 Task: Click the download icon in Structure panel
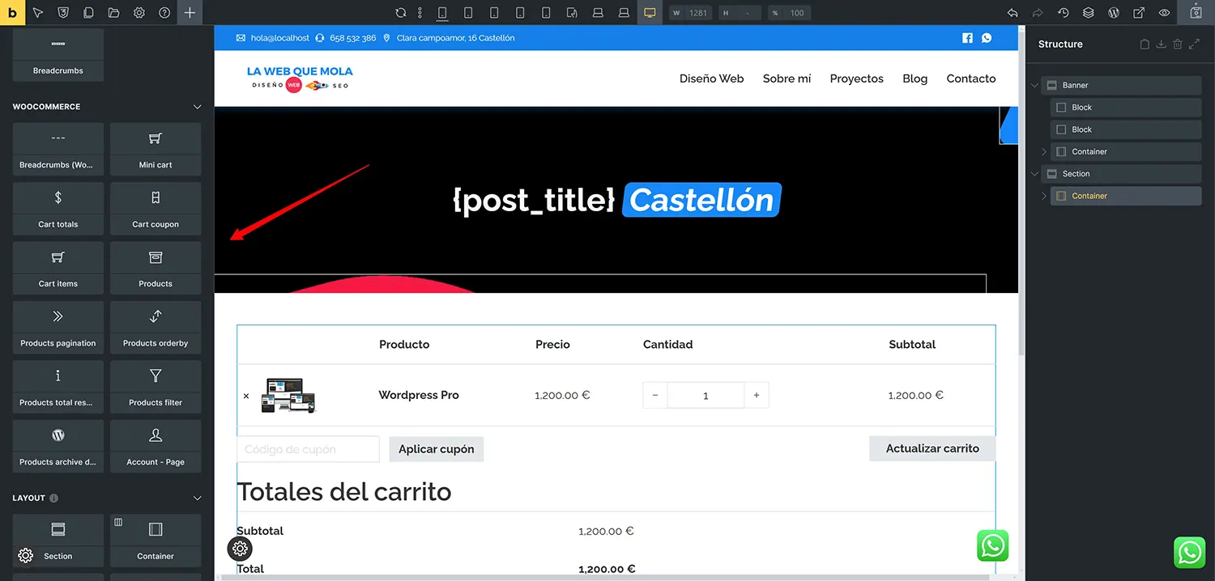(1161, 45)
